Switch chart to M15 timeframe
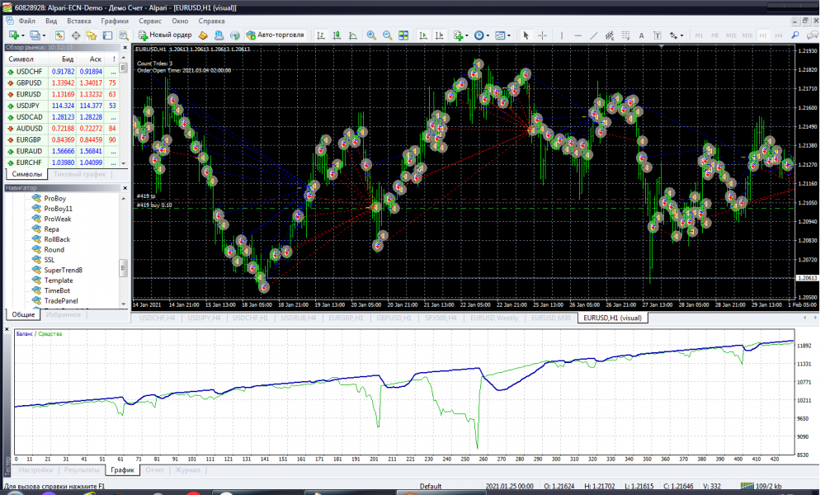Viewport: 825px width, 495px height. point(731,35)
